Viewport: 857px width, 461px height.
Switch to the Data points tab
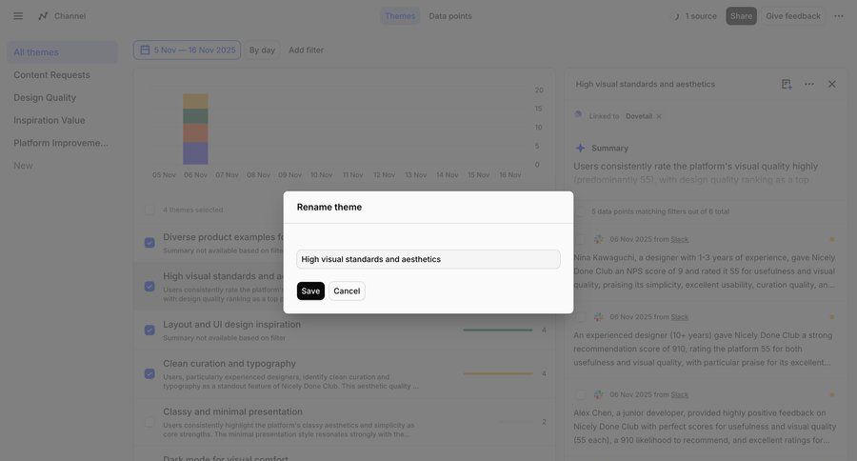coord(450,16)
